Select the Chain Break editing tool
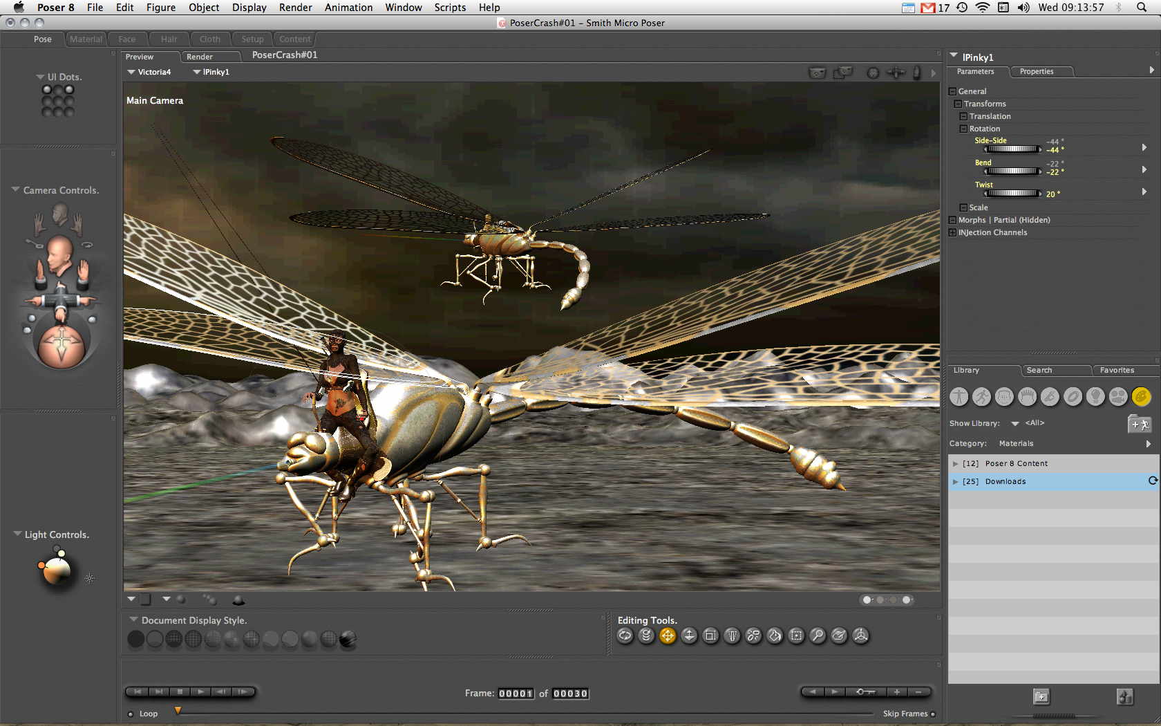1161x726 pixels. [x=753, y=636]
